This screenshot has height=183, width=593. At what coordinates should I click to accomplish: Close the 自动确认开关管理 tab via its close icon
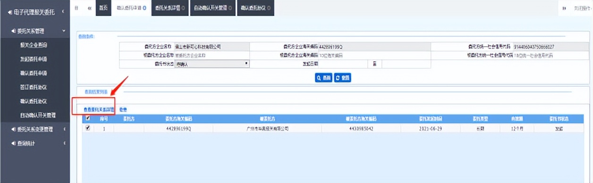[230, 8]
